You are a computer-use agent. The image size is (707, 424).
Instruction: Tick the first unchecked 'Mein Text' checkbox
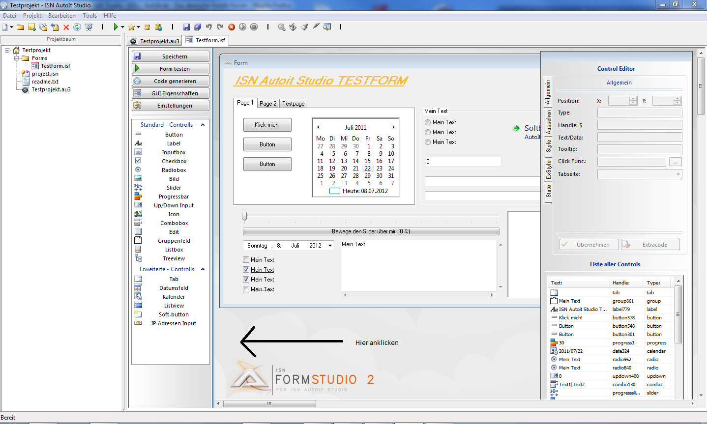pyautogui.click(x=246, y=260)
